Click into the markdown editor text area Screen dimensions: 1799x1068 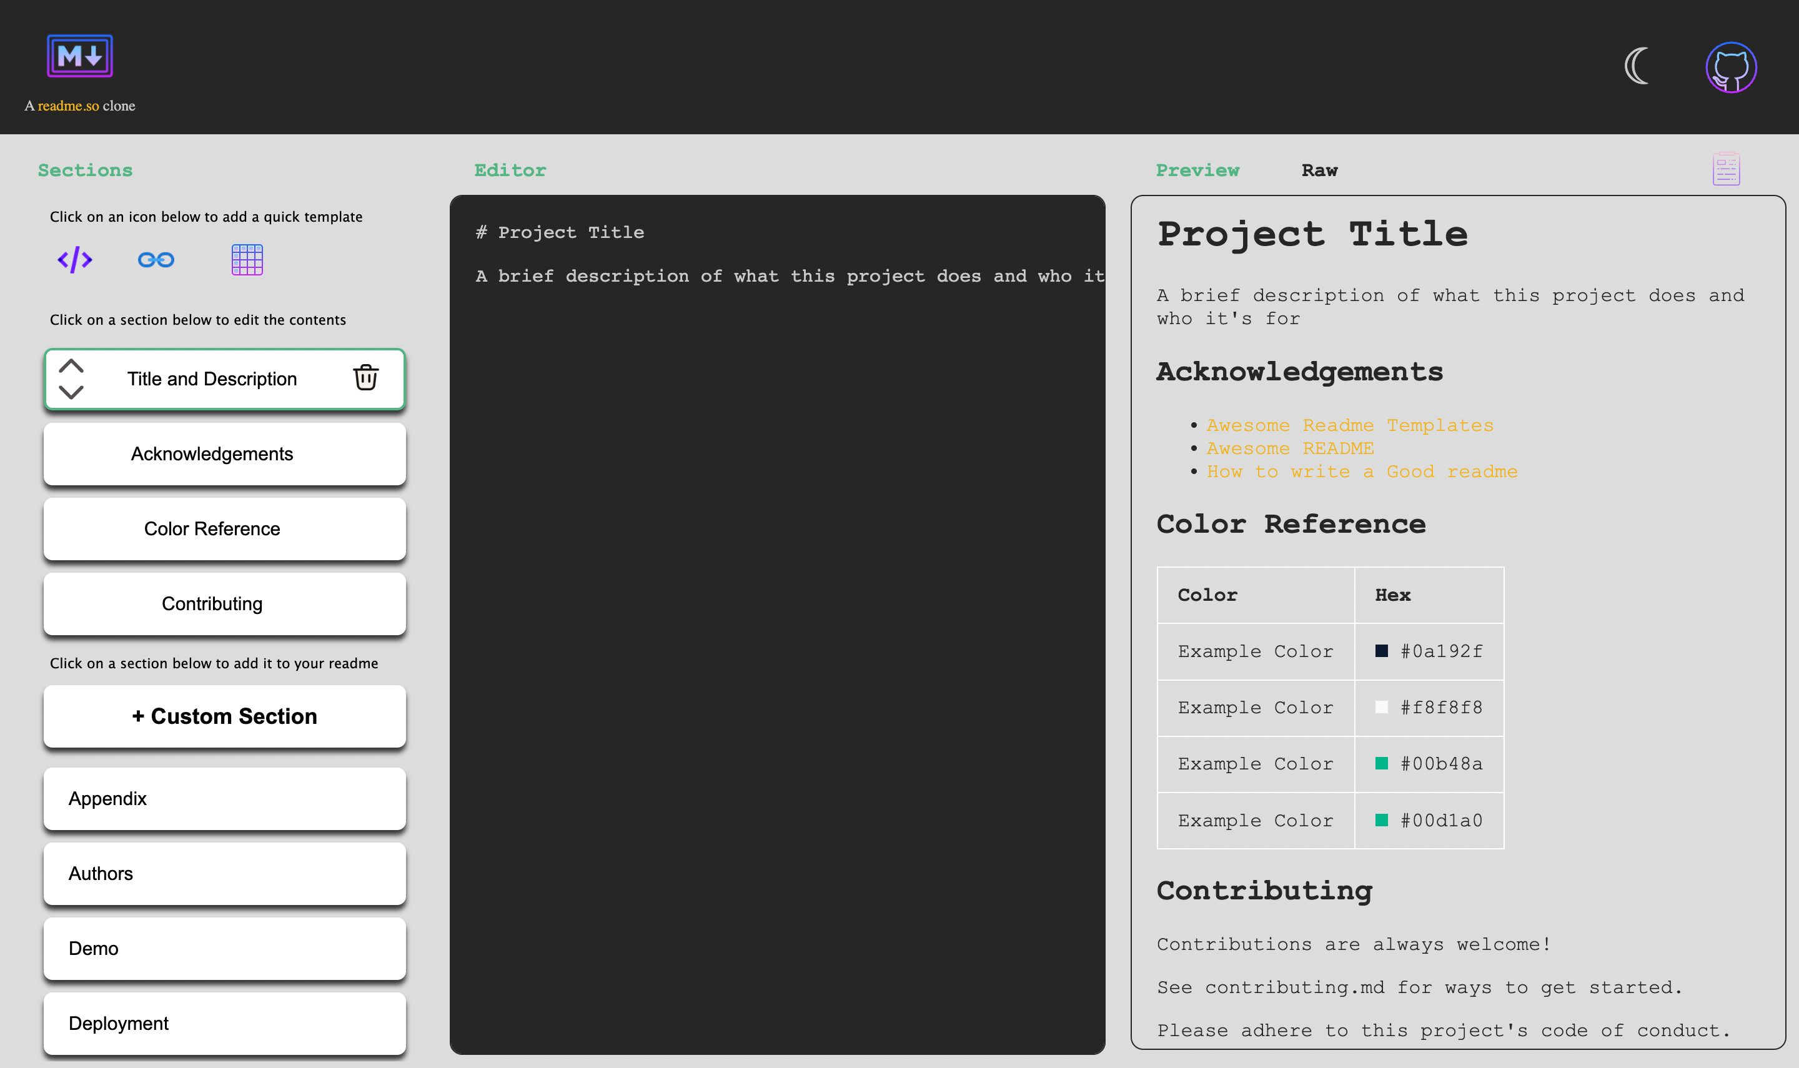click(777, 576)
